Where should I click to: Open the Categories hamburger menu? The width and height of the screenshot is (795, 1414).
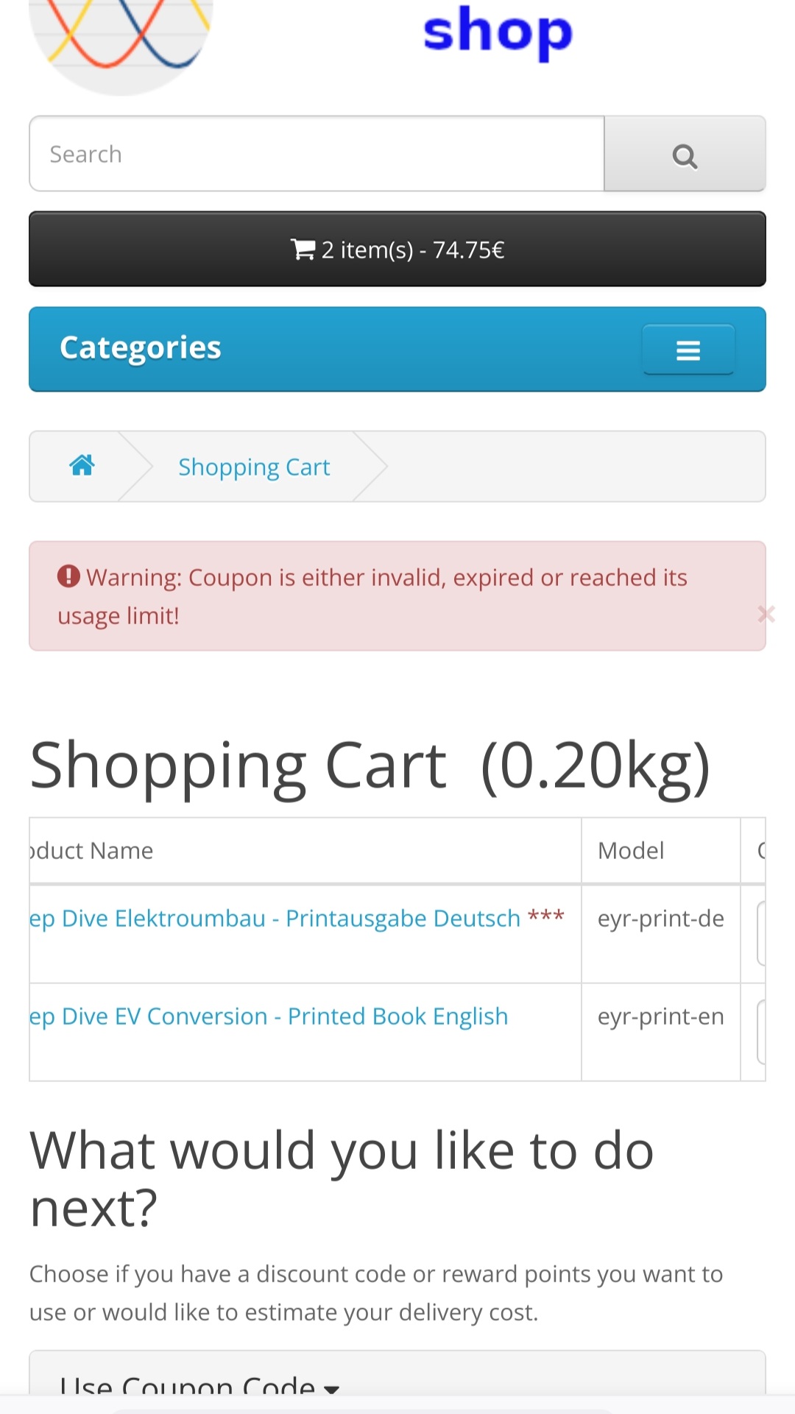(688, 350)
